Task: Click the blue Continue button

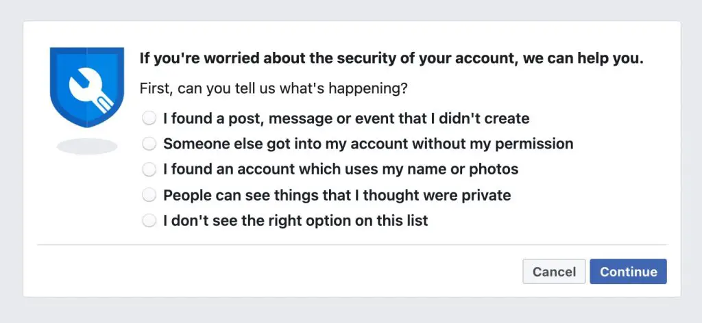Action: pos(629,272)
